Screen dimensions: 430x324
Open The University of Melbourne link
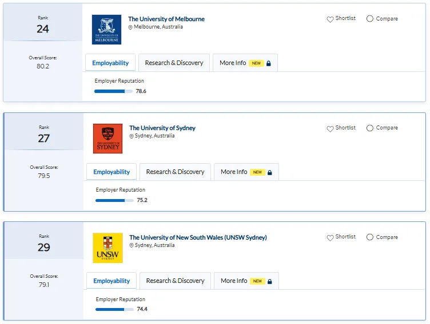point(166,19)
